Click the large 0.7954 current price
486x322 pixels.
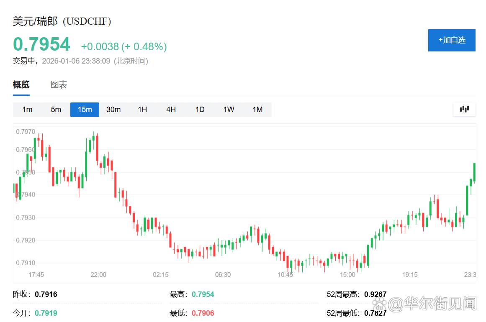point(41,44)
